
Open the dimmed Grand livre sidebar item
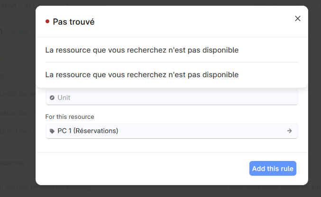tap(18, 131)
